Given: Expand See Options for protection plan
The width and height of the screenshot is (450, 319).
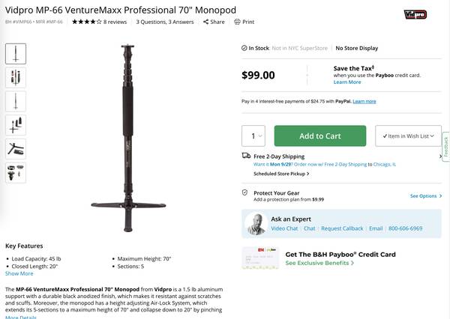Looking at the screenshot, I should click(x=425, y=196).
